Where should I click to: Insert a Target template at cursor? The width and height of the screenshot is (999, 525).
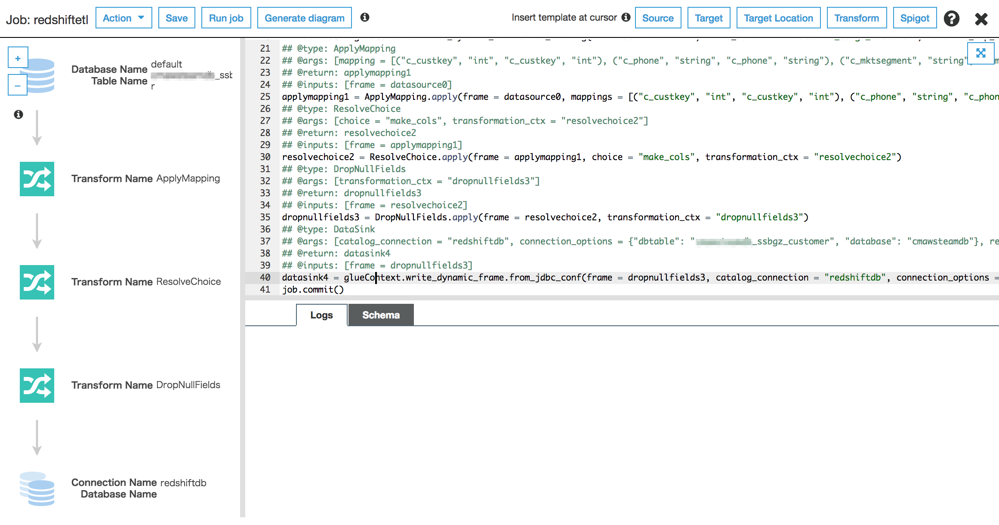click(x=708, y=18)
